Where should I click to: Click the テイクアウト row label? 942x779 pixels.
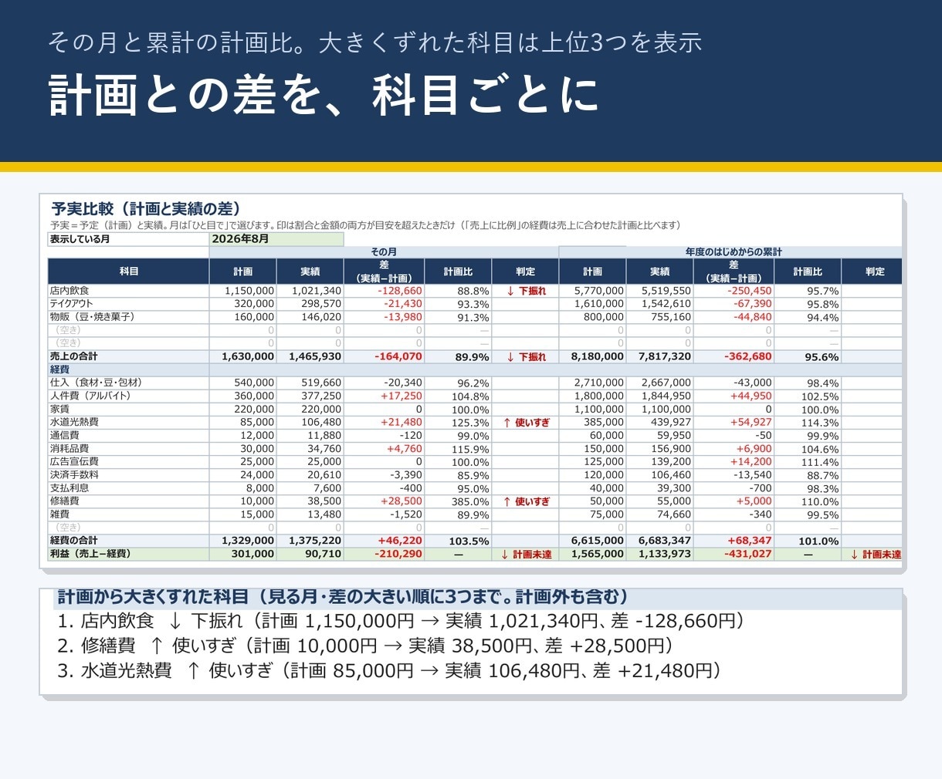tap(128, 304)
